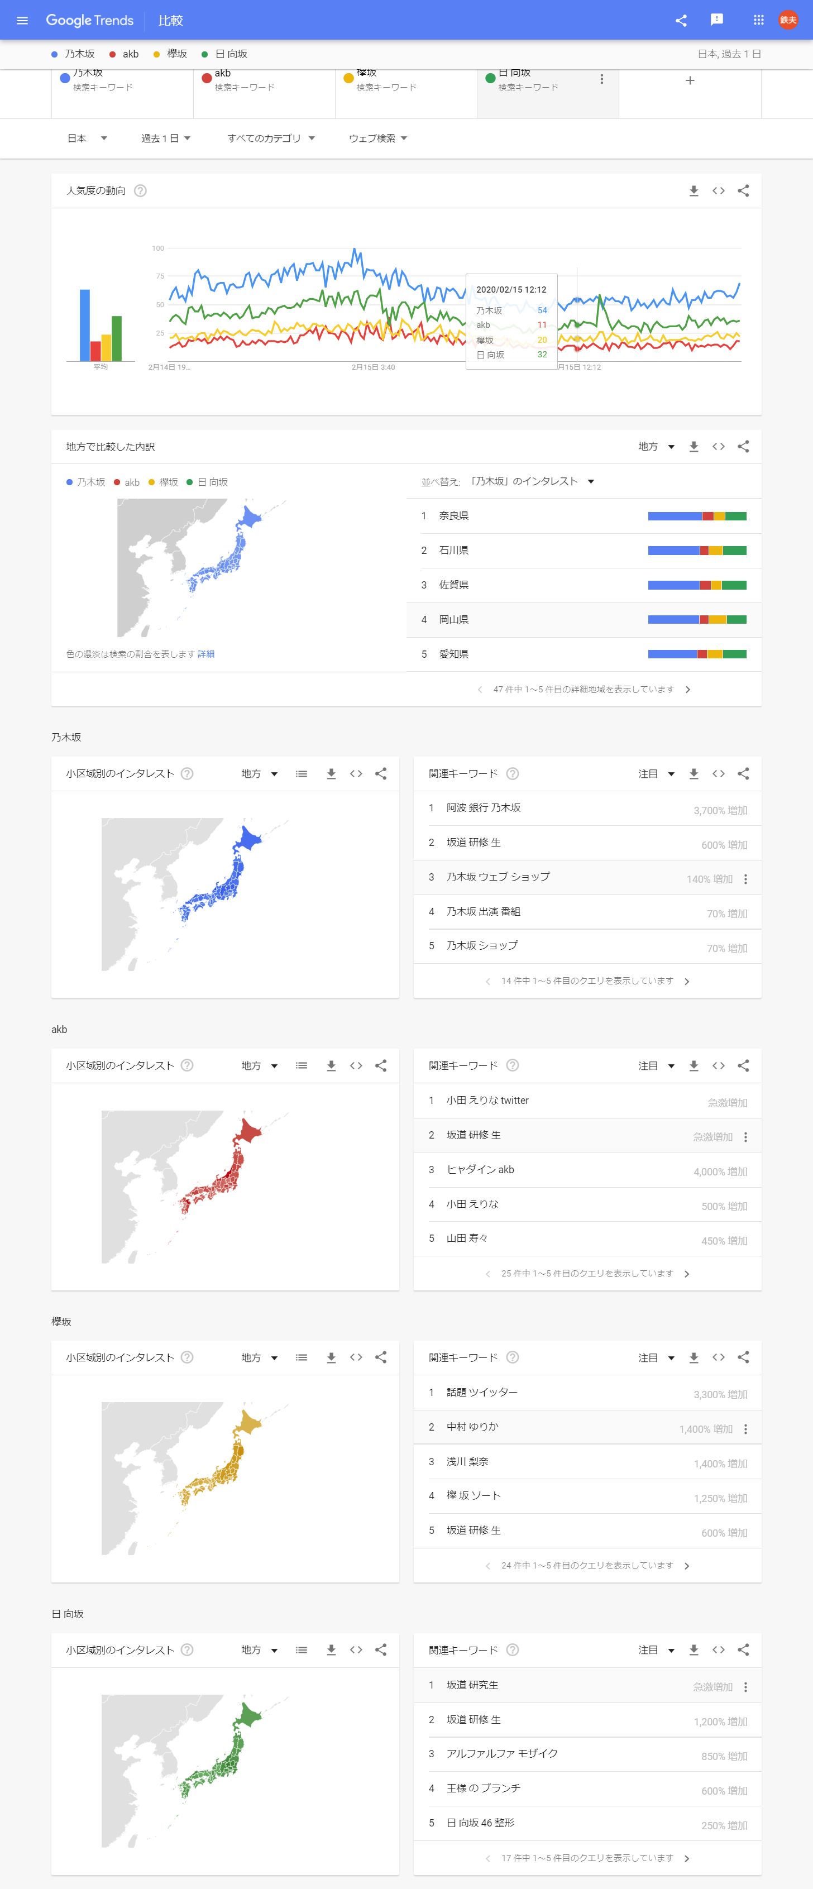This screenshot has height=1889, width=813.
Task: Click 石川県 region row
Action: click(x=584, y=551)
